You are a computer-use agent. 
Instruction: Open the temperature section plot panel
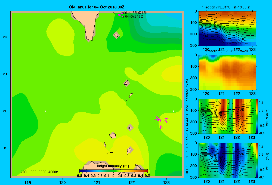(227, 28)
